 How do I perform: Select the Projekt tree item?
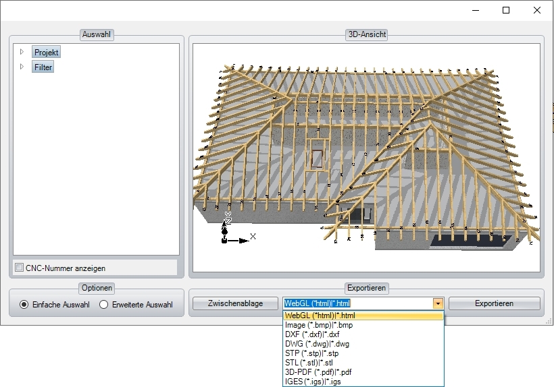pos(46,52)
